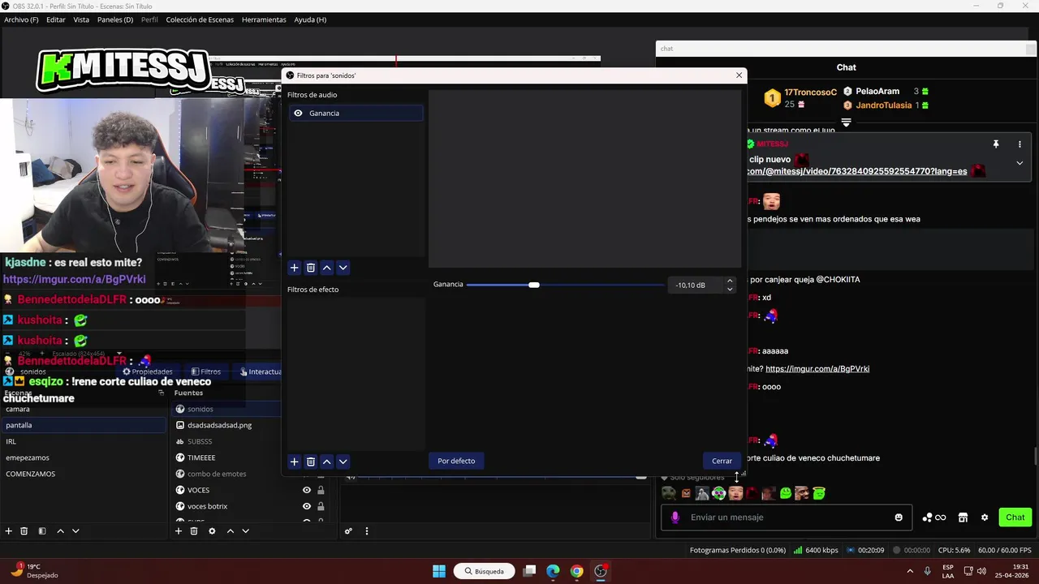
Task: Open the chat shop icon
Action: (x=963, y=517)
